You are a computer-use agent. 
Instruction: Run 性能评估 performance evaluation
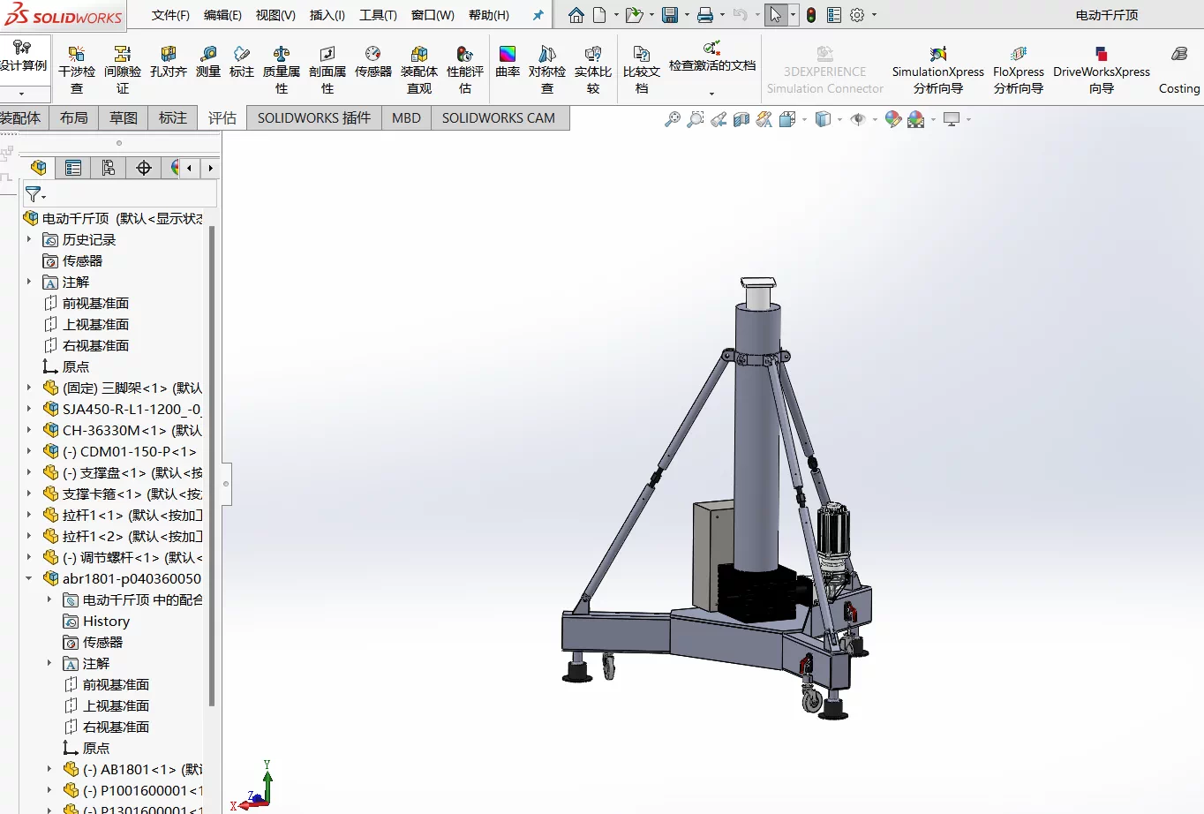pyautogui.click(x=465, y=70)
